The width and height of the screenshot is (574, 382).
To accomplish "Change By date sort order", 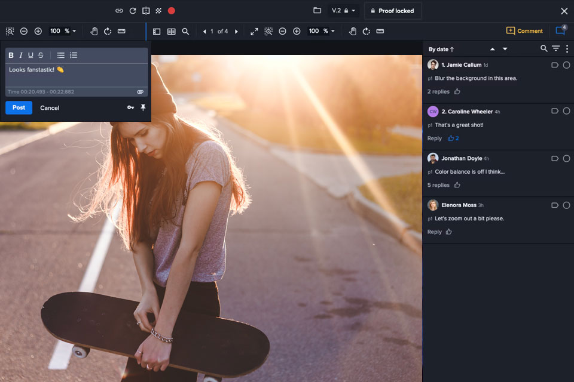I will pyautogui.click(x=441, y=50).
